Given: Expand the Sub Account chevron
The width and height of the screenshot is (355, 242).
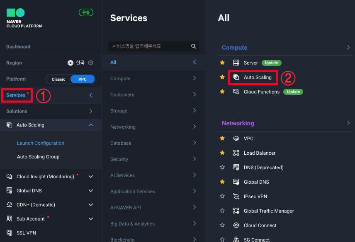Looking at the screenshot, I should [x=91, y=218].
